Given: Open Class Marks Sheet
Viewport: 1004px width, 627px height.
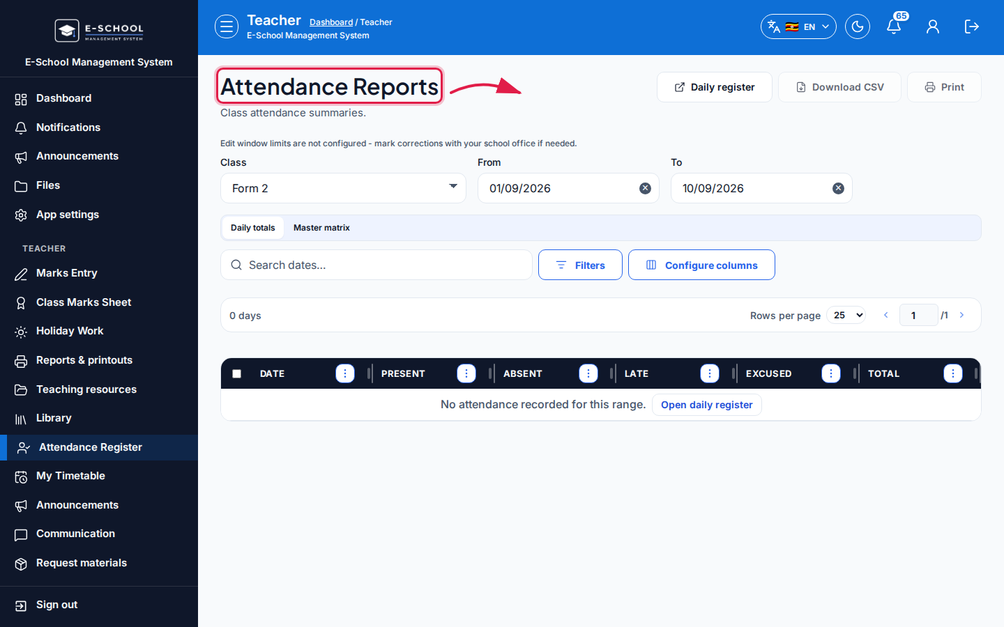Looking at the screenshot, I should tap(99, 302).
